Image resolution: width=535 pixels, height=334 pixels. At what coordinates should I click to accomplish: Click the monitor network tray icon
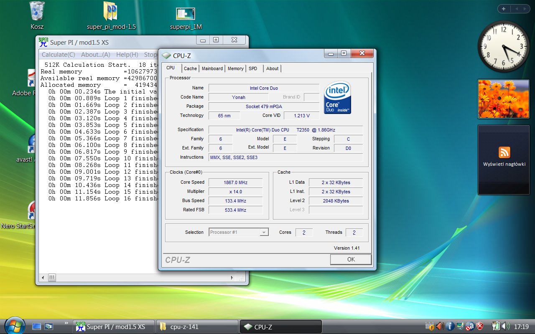click(x=460, y=326)
